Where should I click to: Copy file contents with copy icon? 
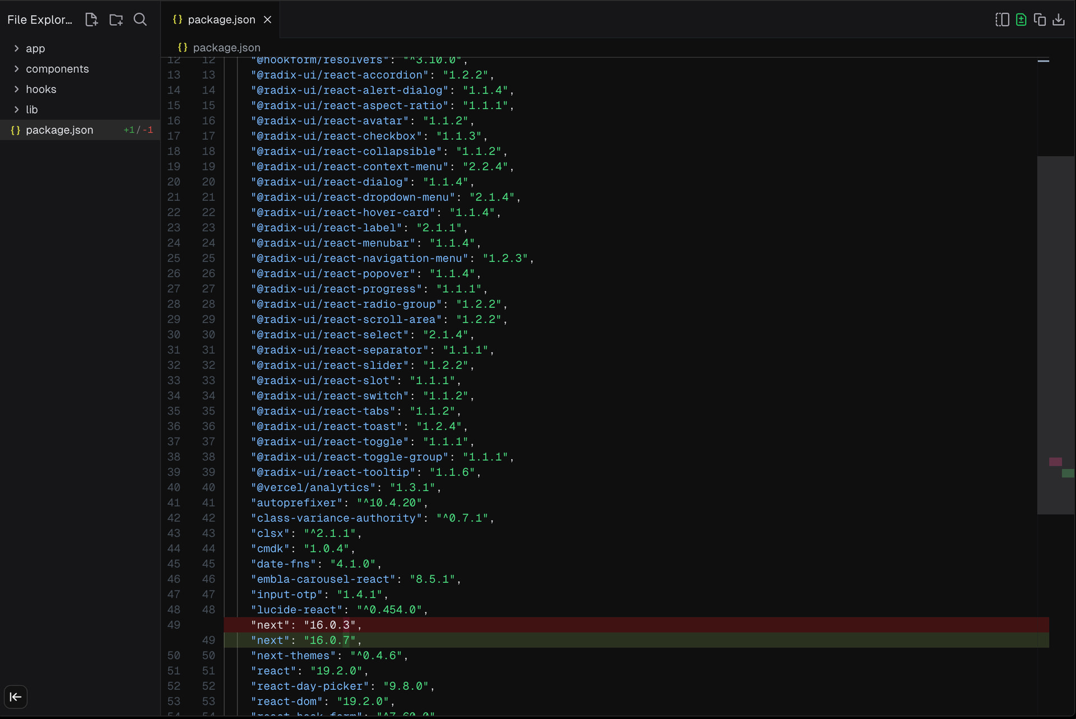pyautogui.click(x=1040, y=20)
